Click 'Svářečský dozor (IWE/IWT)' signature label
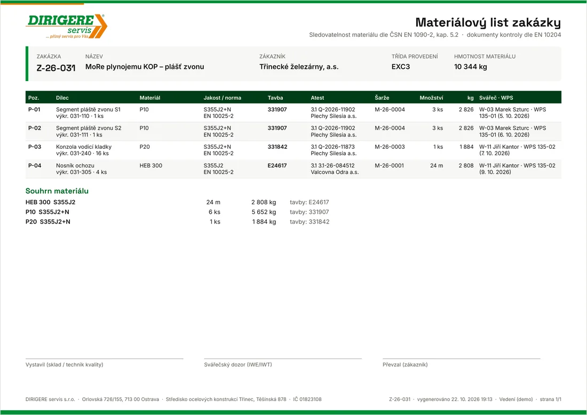587x415 pixels. click(x=238, y=364)
